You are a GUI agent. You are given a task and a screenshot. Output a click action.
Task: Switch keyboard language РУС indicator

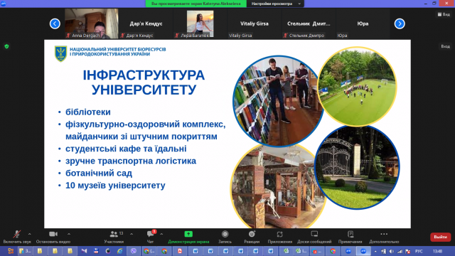tap(419, 251)
